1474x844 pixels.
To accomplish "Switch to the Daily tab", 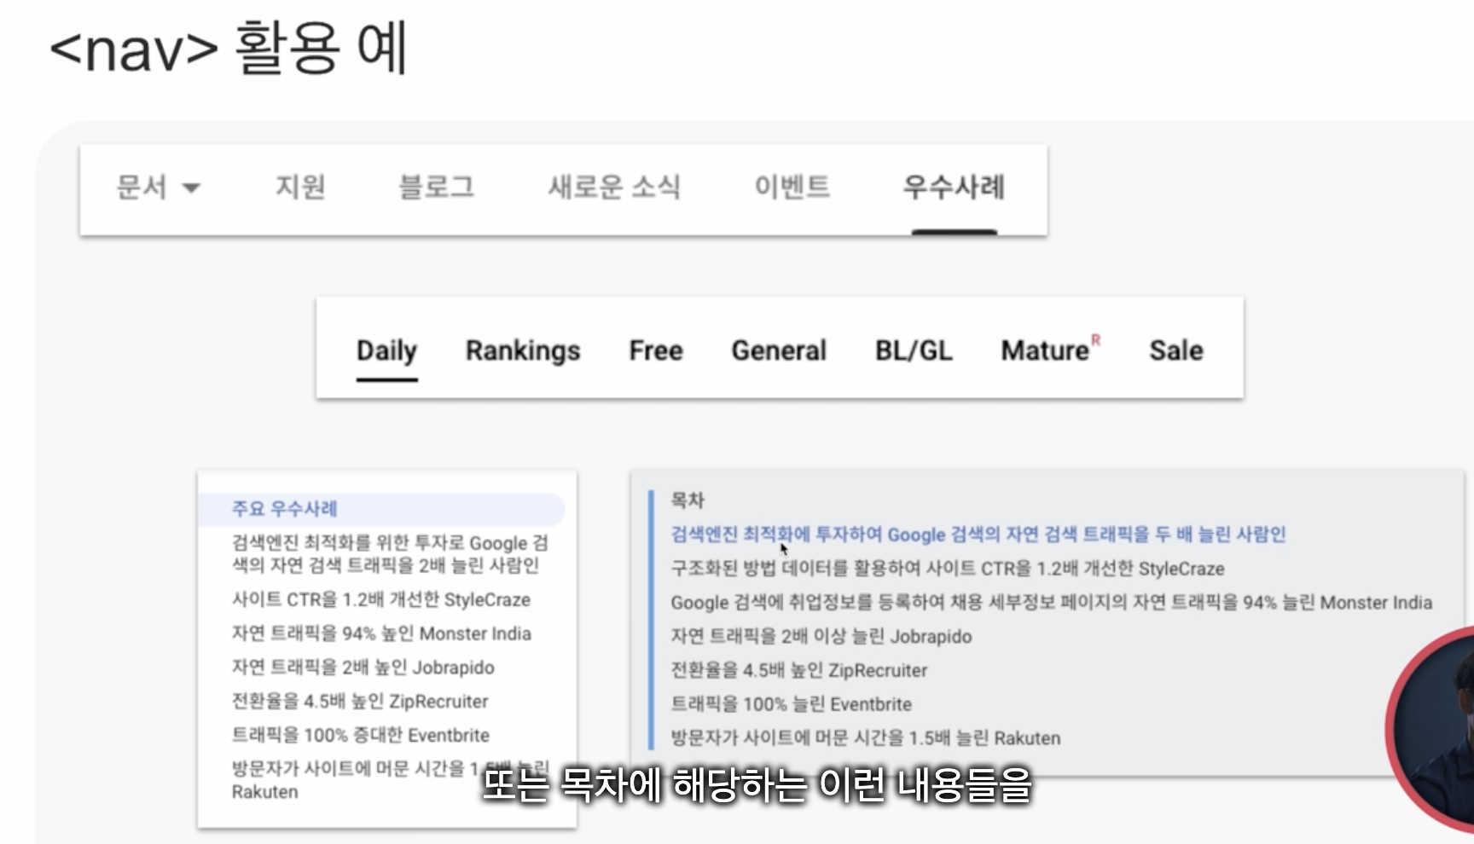I will pyautogui.click(x=386, y=350).
